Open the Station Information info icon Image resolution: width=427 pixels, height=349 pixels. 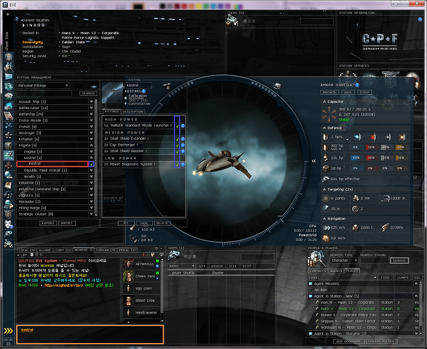[x=420, y=20]
